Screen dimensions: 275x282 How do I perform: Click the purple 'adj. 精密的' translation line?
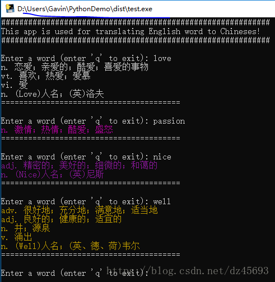[79, 165]
